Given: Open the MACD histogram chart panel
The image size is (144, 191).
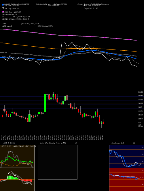Looking at the screenshot, I should point(17,179).
